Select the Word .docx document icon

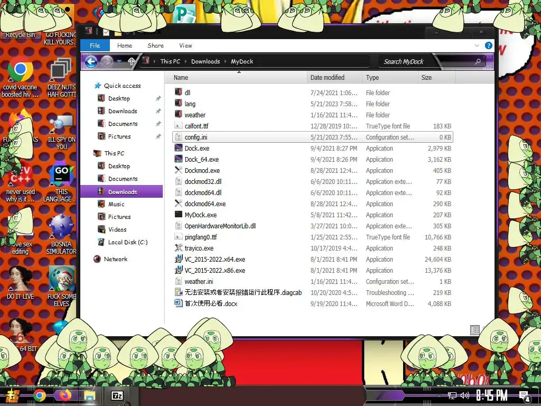pyautogui.click(x=179, y=303)
